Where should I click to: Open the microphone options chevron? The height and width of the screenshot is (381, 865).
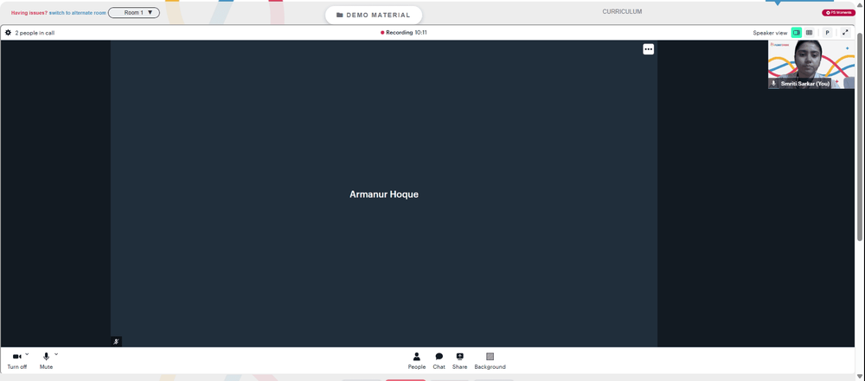coord(56,354)
